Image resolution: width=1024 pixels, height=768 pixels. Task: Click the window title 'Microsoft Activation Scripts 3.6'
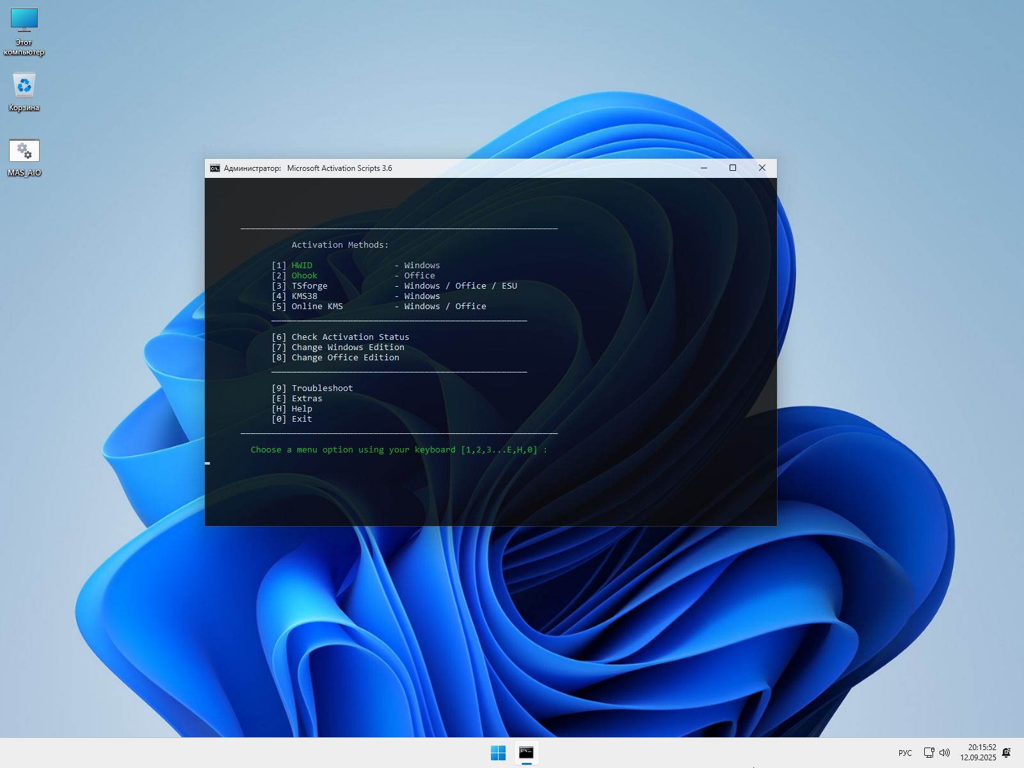pyautogui.click(x=339, y=168)
